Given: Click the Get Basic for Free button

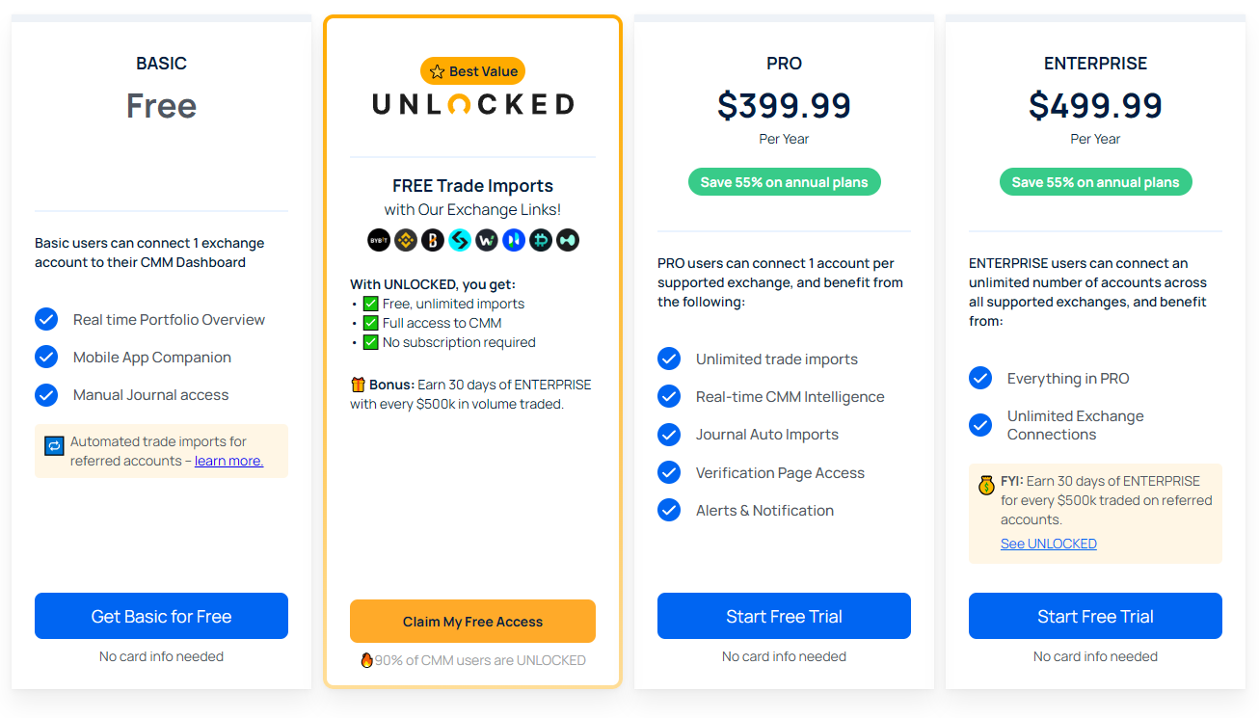Looking at the screenshot, I should [161, 616].
